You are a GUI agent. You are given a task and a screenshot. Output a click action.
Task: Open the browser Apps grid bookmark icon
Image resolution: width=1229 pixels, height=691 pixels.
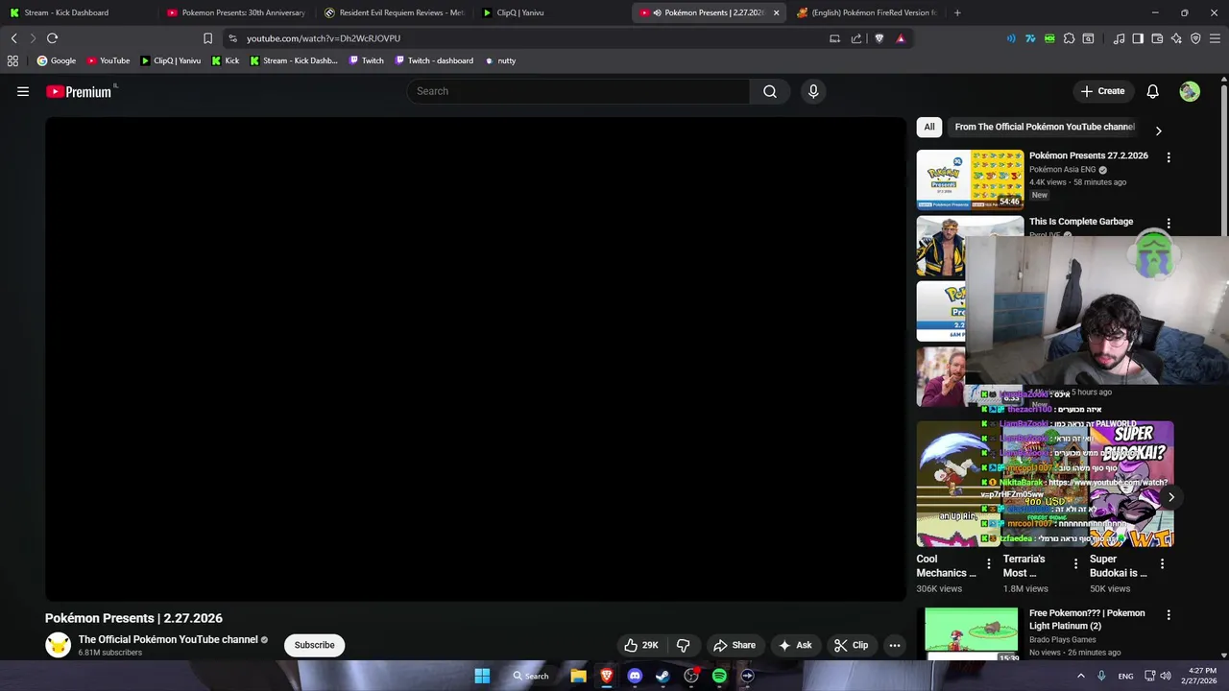point(12,60)
